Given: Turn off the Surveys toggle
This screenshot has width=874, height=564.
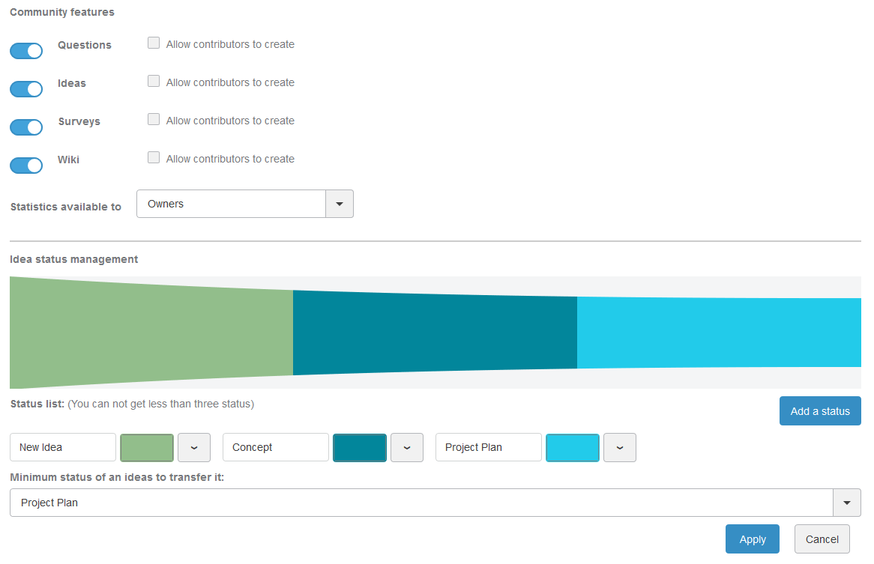Looking at the screenshot, I should pyautogui.click(x=26, y=127).
